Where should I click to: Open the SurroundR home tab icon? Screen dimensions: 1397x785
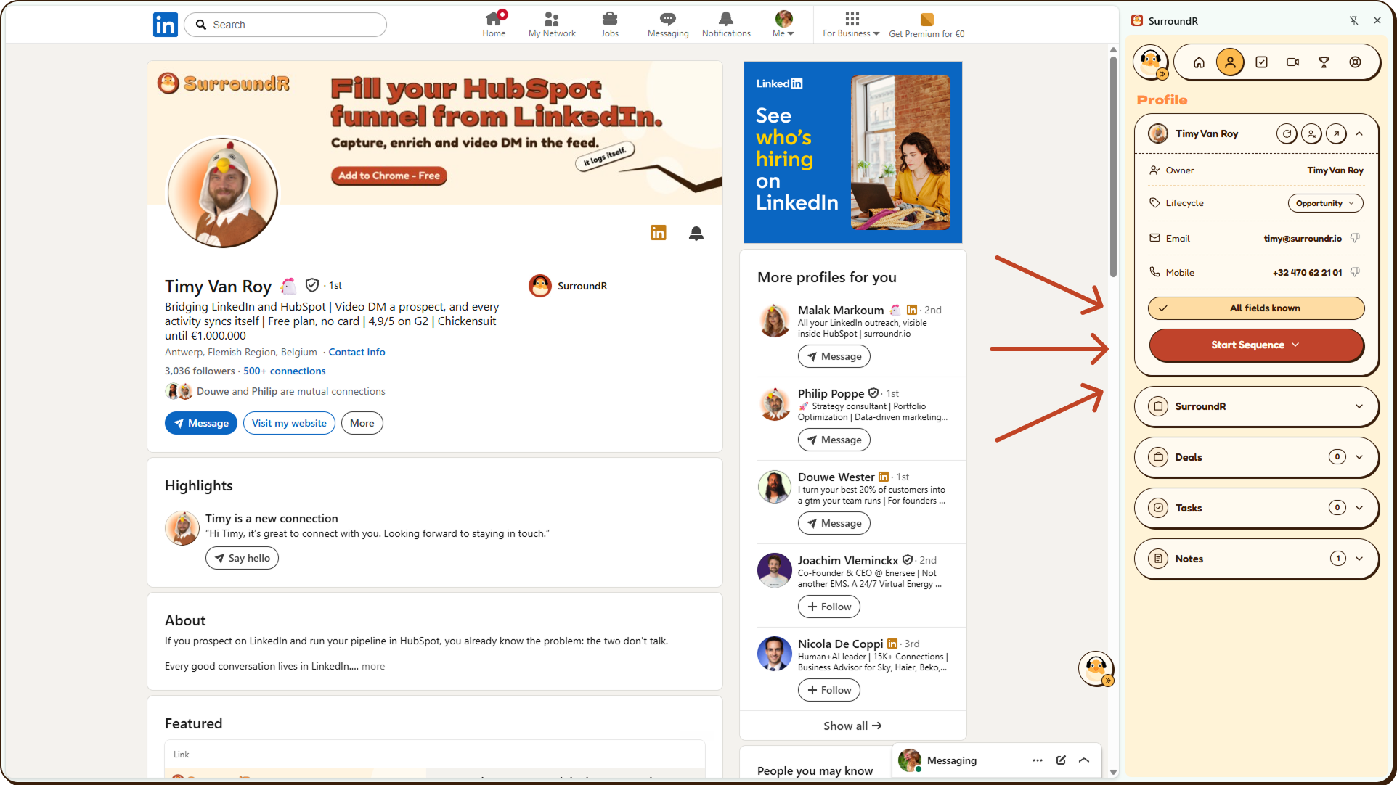pos(1199,62)
